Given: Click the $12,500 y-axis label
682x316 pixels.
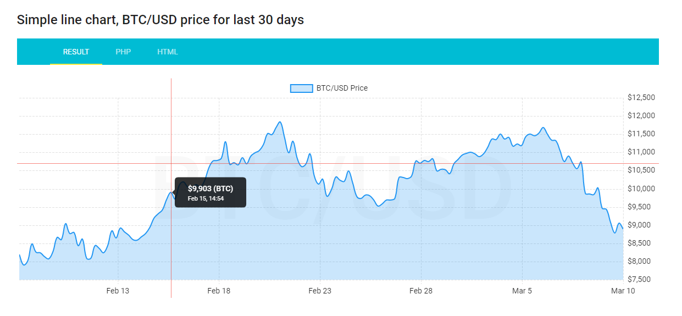Looking at the screenshot, I should tap(641, 98).
